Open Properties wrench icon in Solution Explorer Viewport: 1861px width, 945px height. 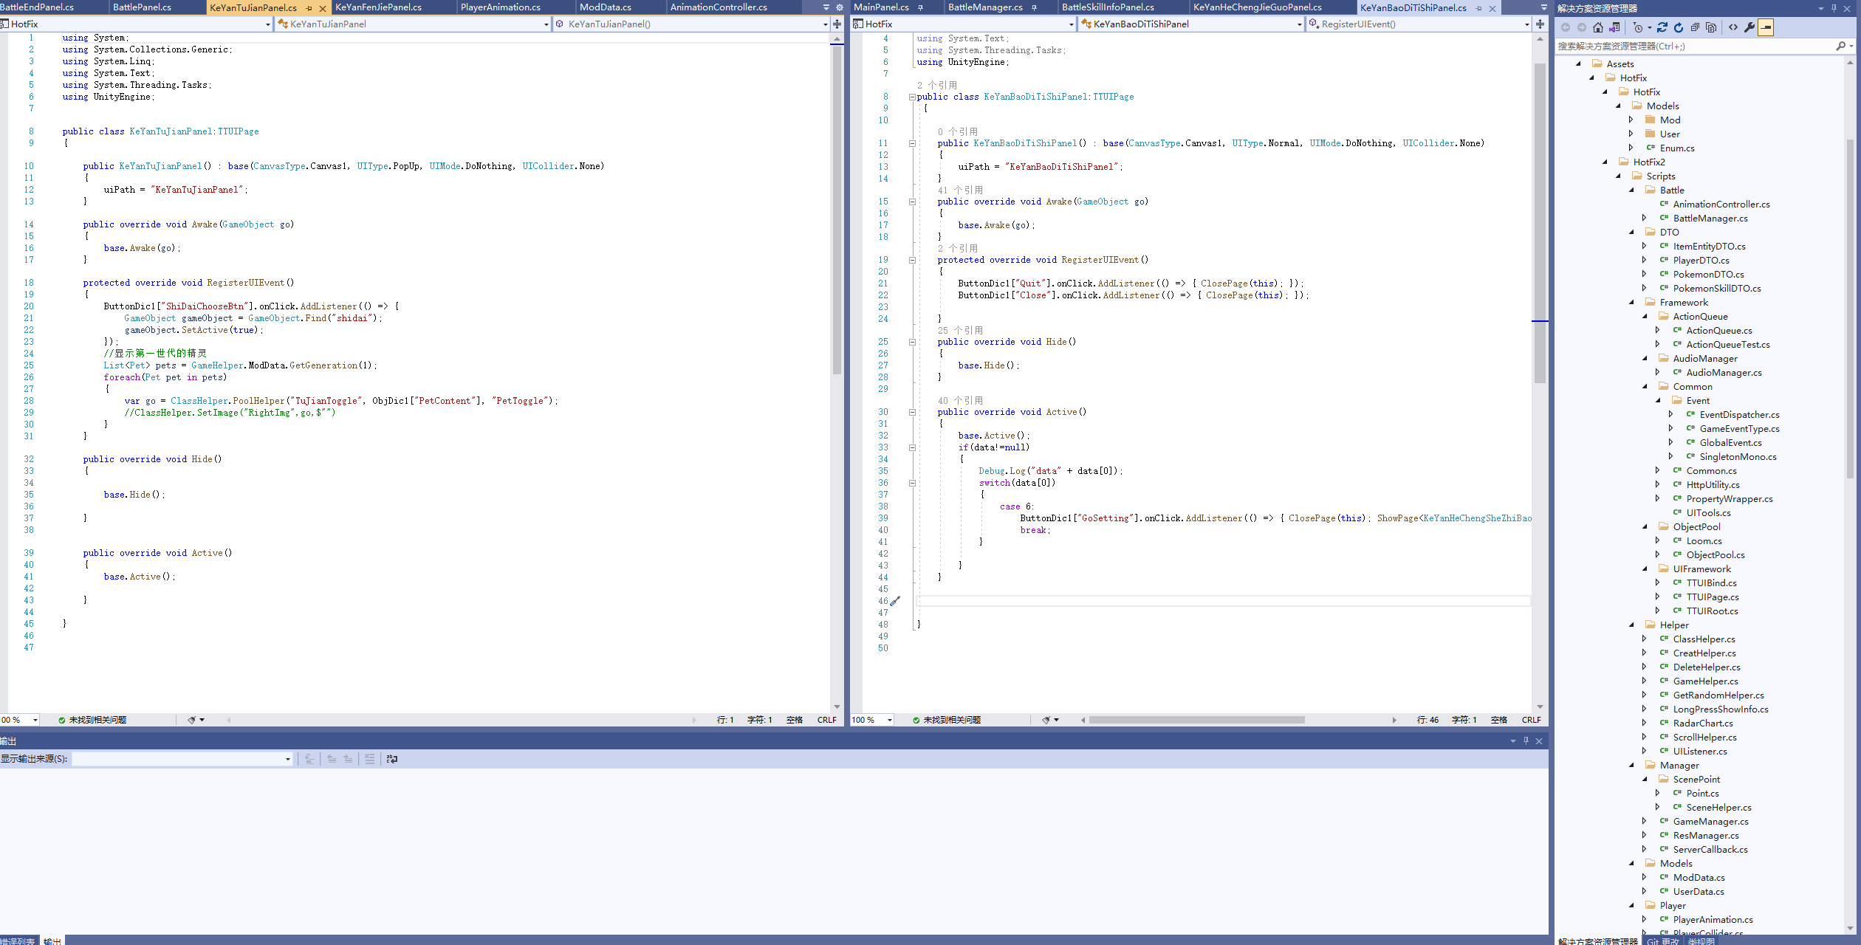click(x=1749, y=27)
